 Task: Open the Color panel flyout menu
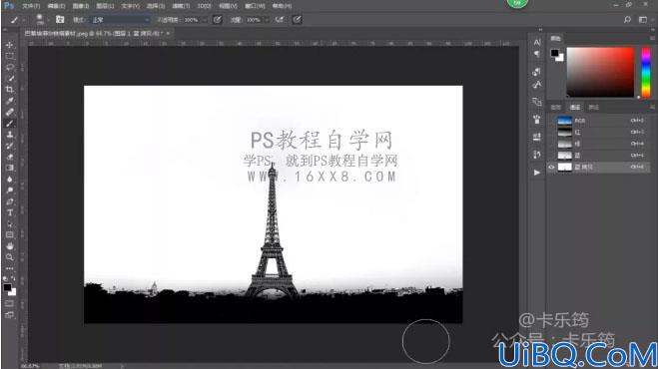(653, 38)
